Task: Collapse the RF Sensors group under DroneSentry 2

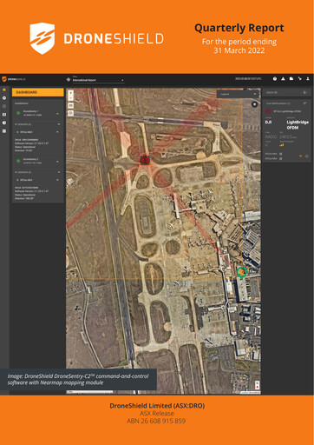Action: click(59, 172)
